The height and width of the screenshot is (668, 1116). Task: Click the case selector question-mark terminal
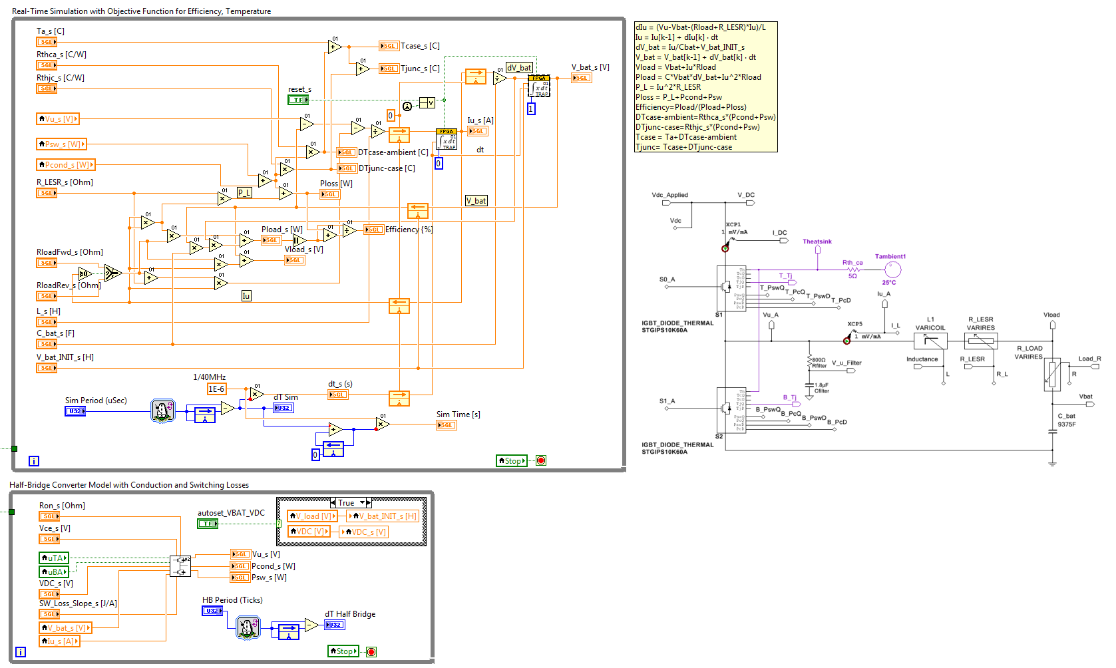pyautogui.click(x=279, y=524)
